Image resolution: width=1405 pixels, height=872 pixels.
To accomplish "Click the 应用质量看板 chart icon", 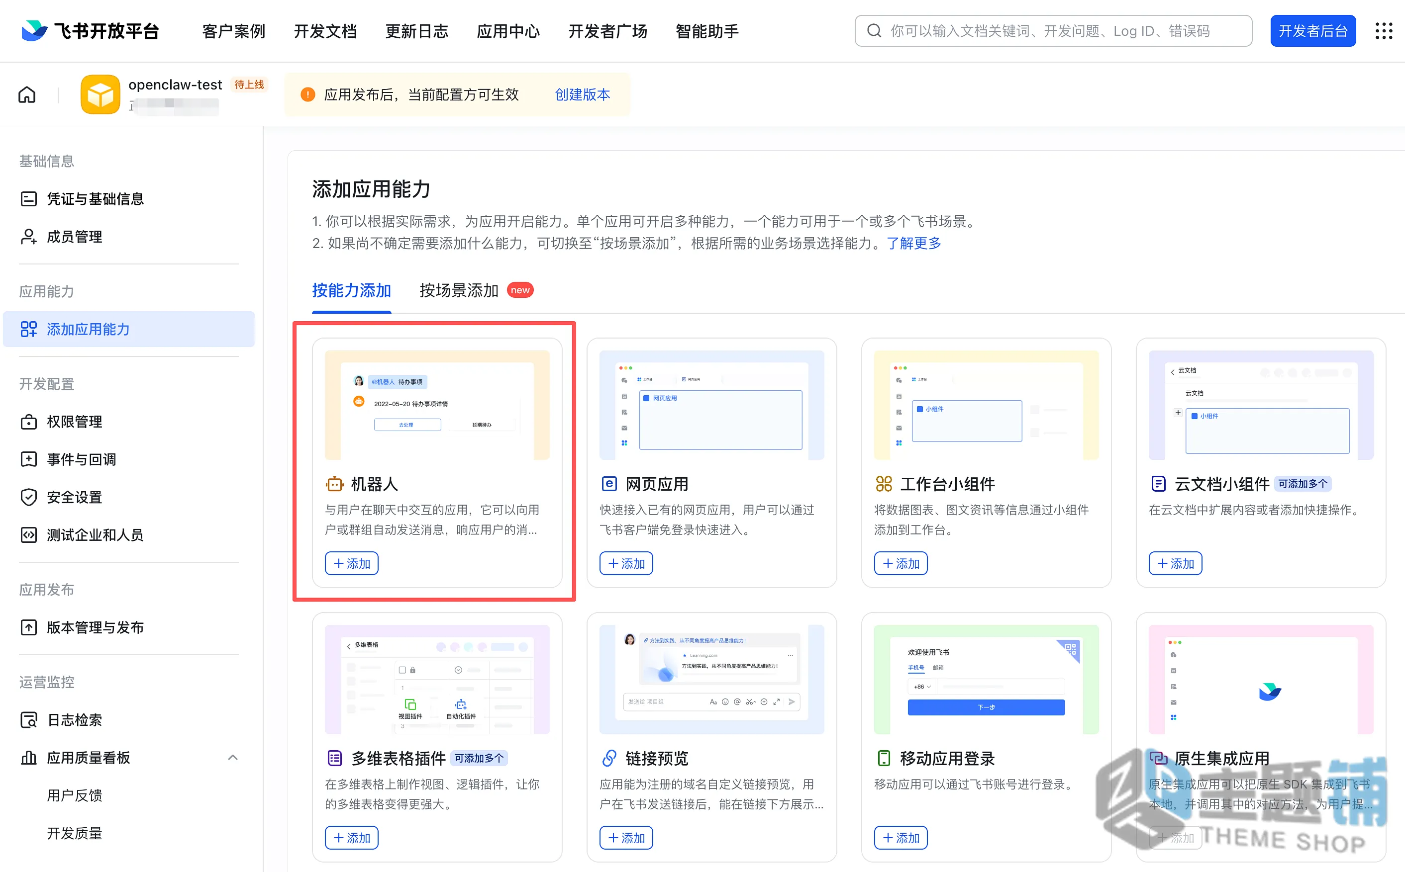I will 28,757.
